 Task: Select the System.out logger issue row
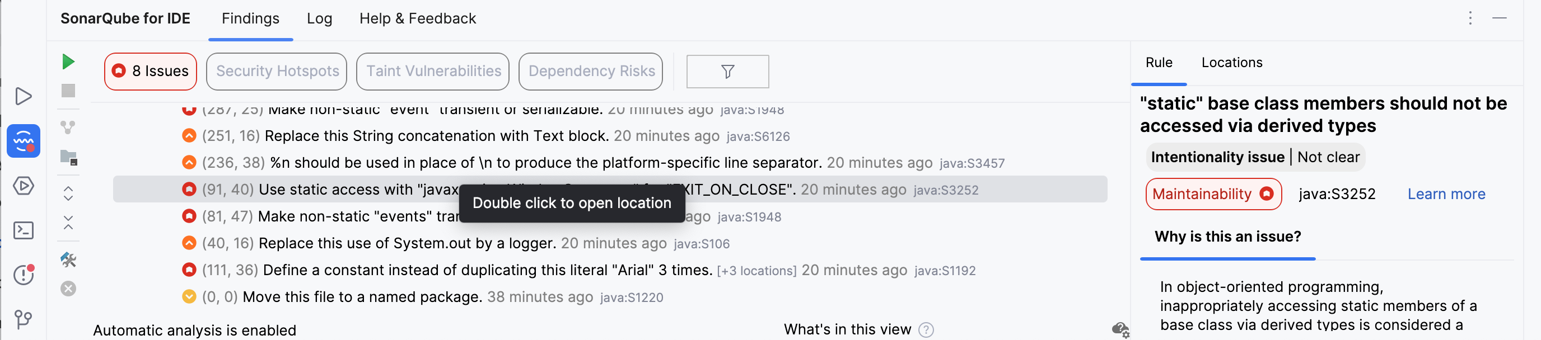(407, 243)
